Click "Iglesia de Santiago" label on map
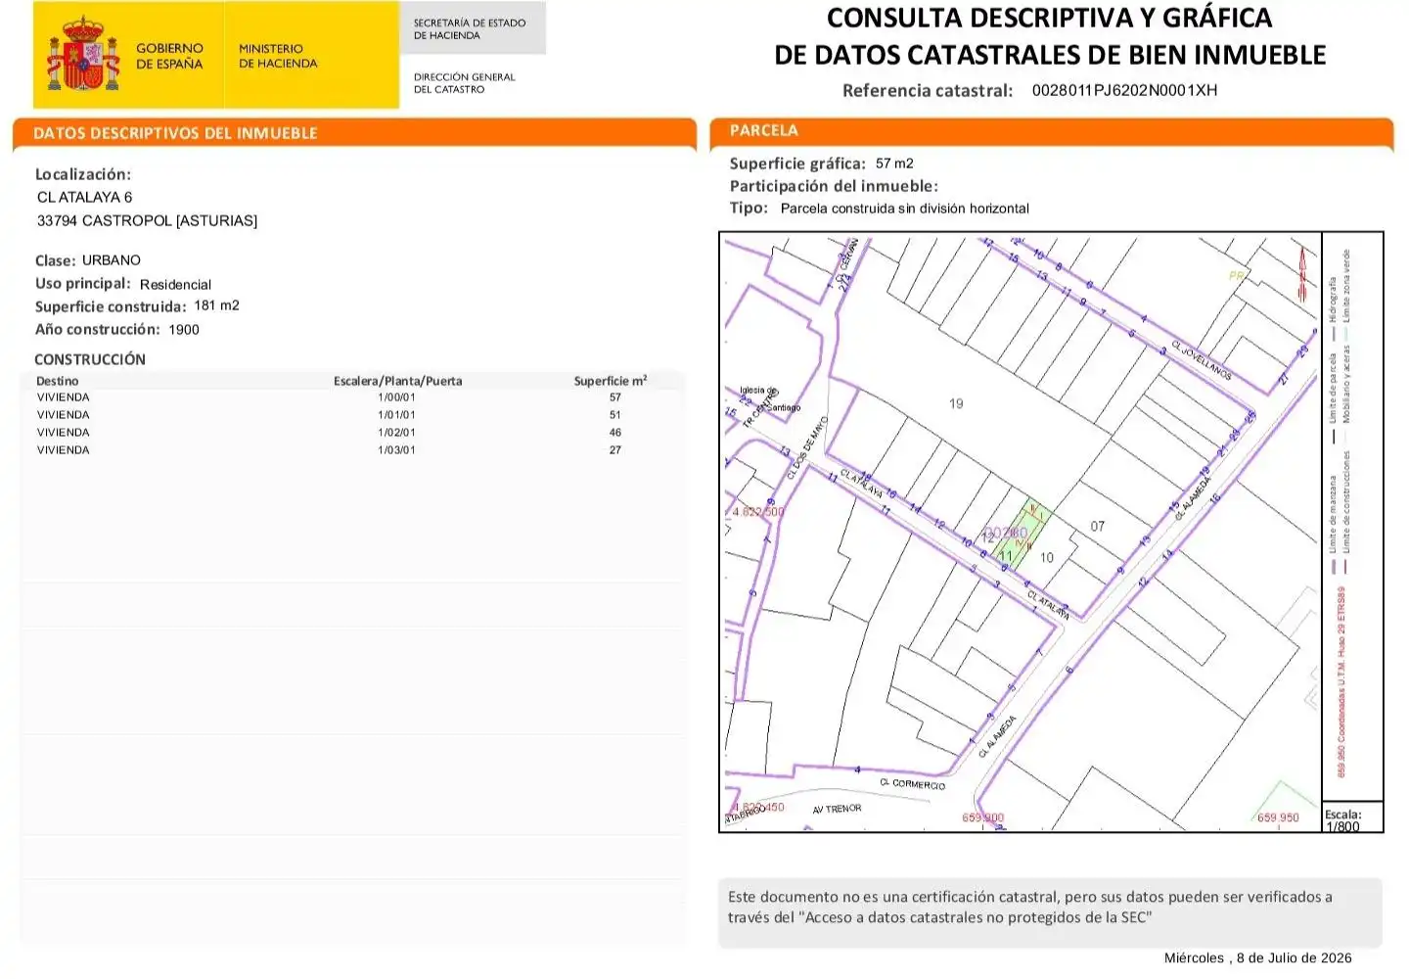The width and height of the screenshot is (1409, 979). tap(769, 398)
